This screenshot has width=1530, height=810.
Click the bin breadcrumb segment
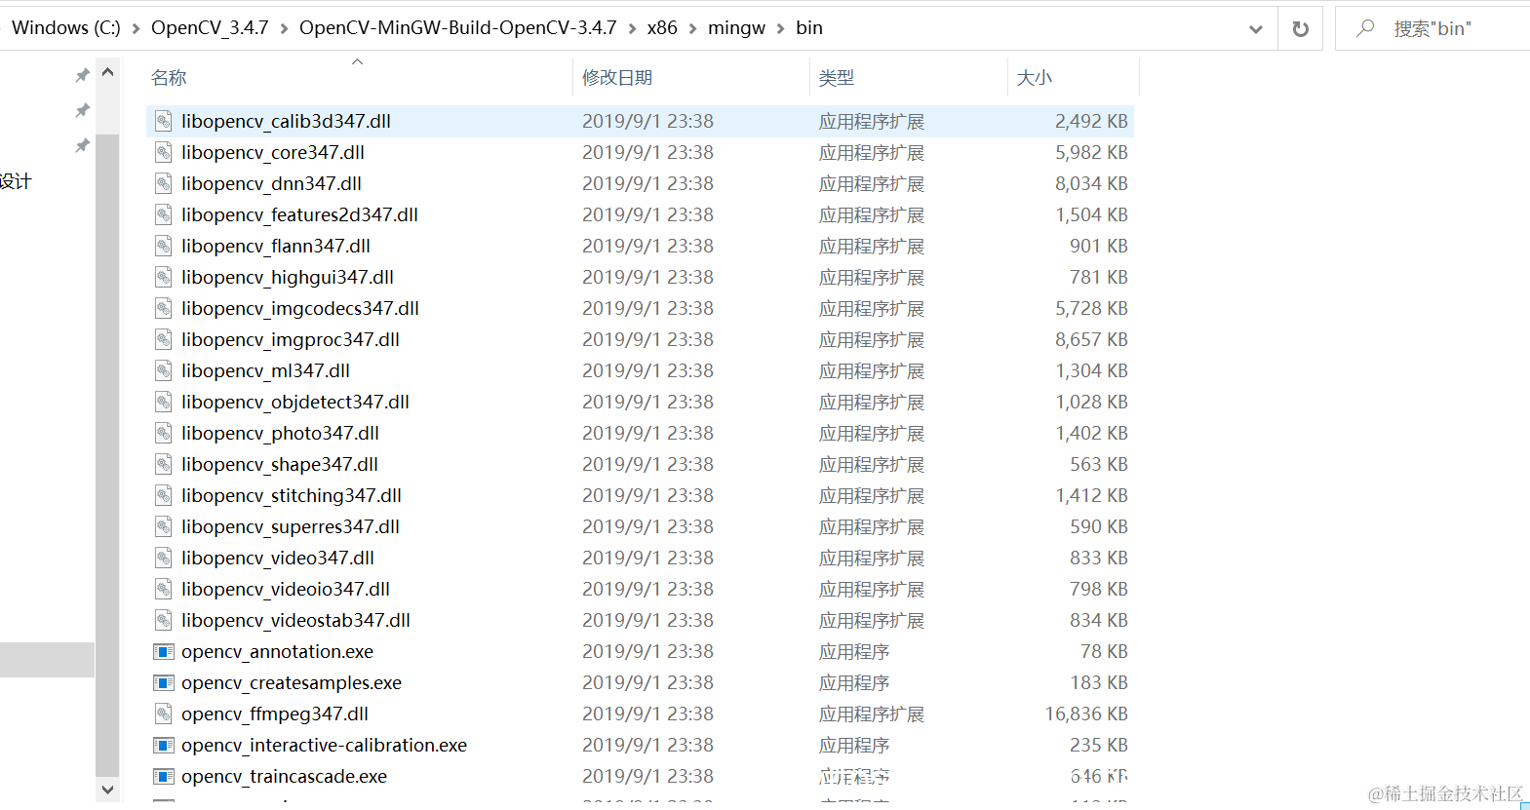pos(809,28)
